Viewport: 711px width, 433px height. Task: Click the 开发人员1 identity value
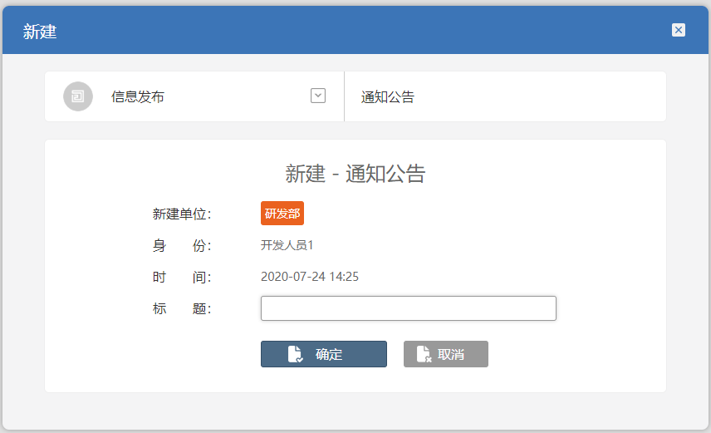click(287, 245)
